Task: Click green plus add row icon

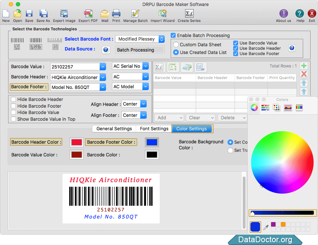Action: [304, 66]
